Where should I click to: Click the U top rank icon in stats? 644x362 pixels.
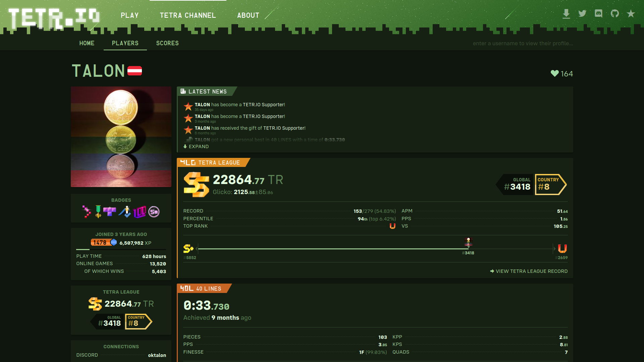coord(392,226)
